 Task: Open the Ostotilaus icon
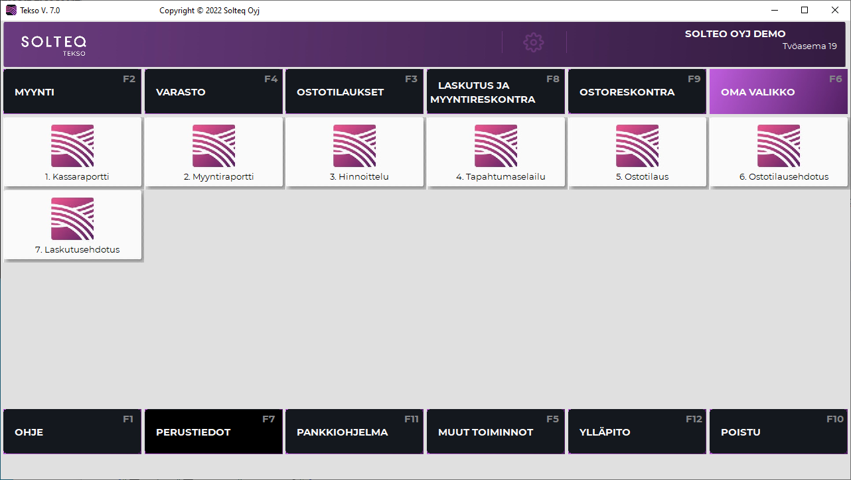(x=637, y=146)
